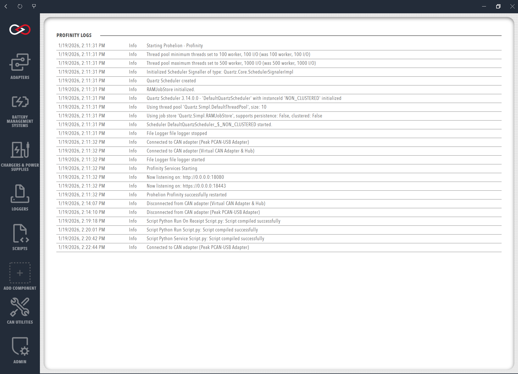This screenshot has width=518, height=374.
Task: Select the 'Starting Prohelion - Profinity' log entry
Action: click(279, 46)
